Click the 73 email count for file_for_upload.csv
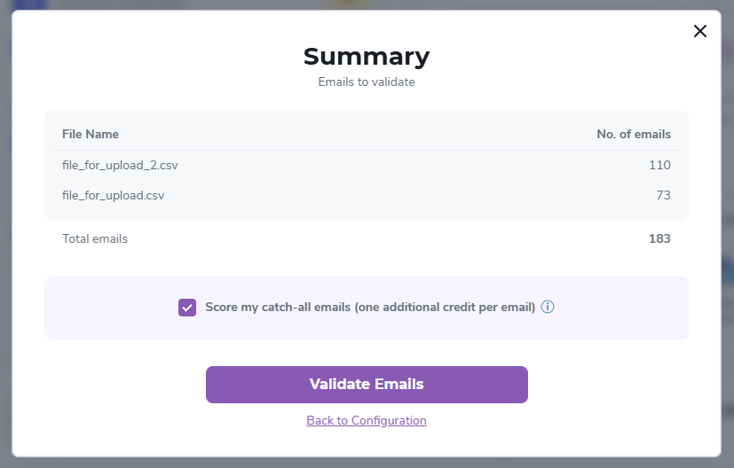This screenshot has width=734, height=468. click(663, 195)
